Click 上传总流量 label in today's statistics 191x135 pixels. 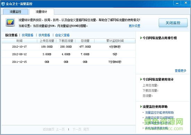pos(151,85)
